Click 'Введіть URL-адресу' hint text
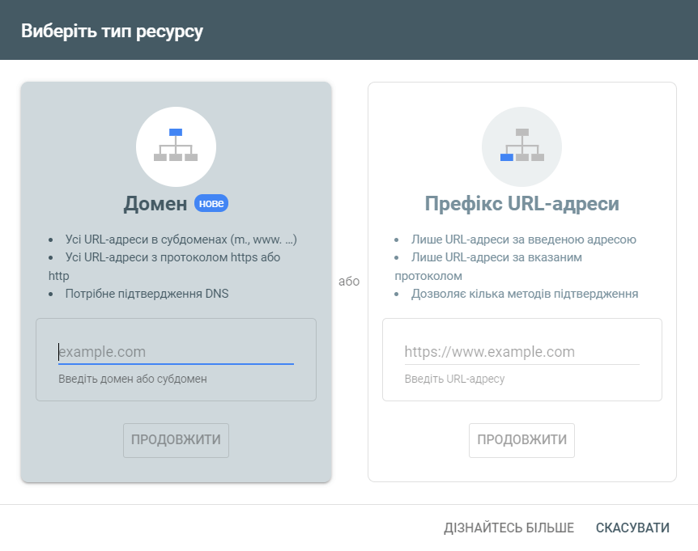This screenshot has height=551, width=698. [x=454, y=379]
